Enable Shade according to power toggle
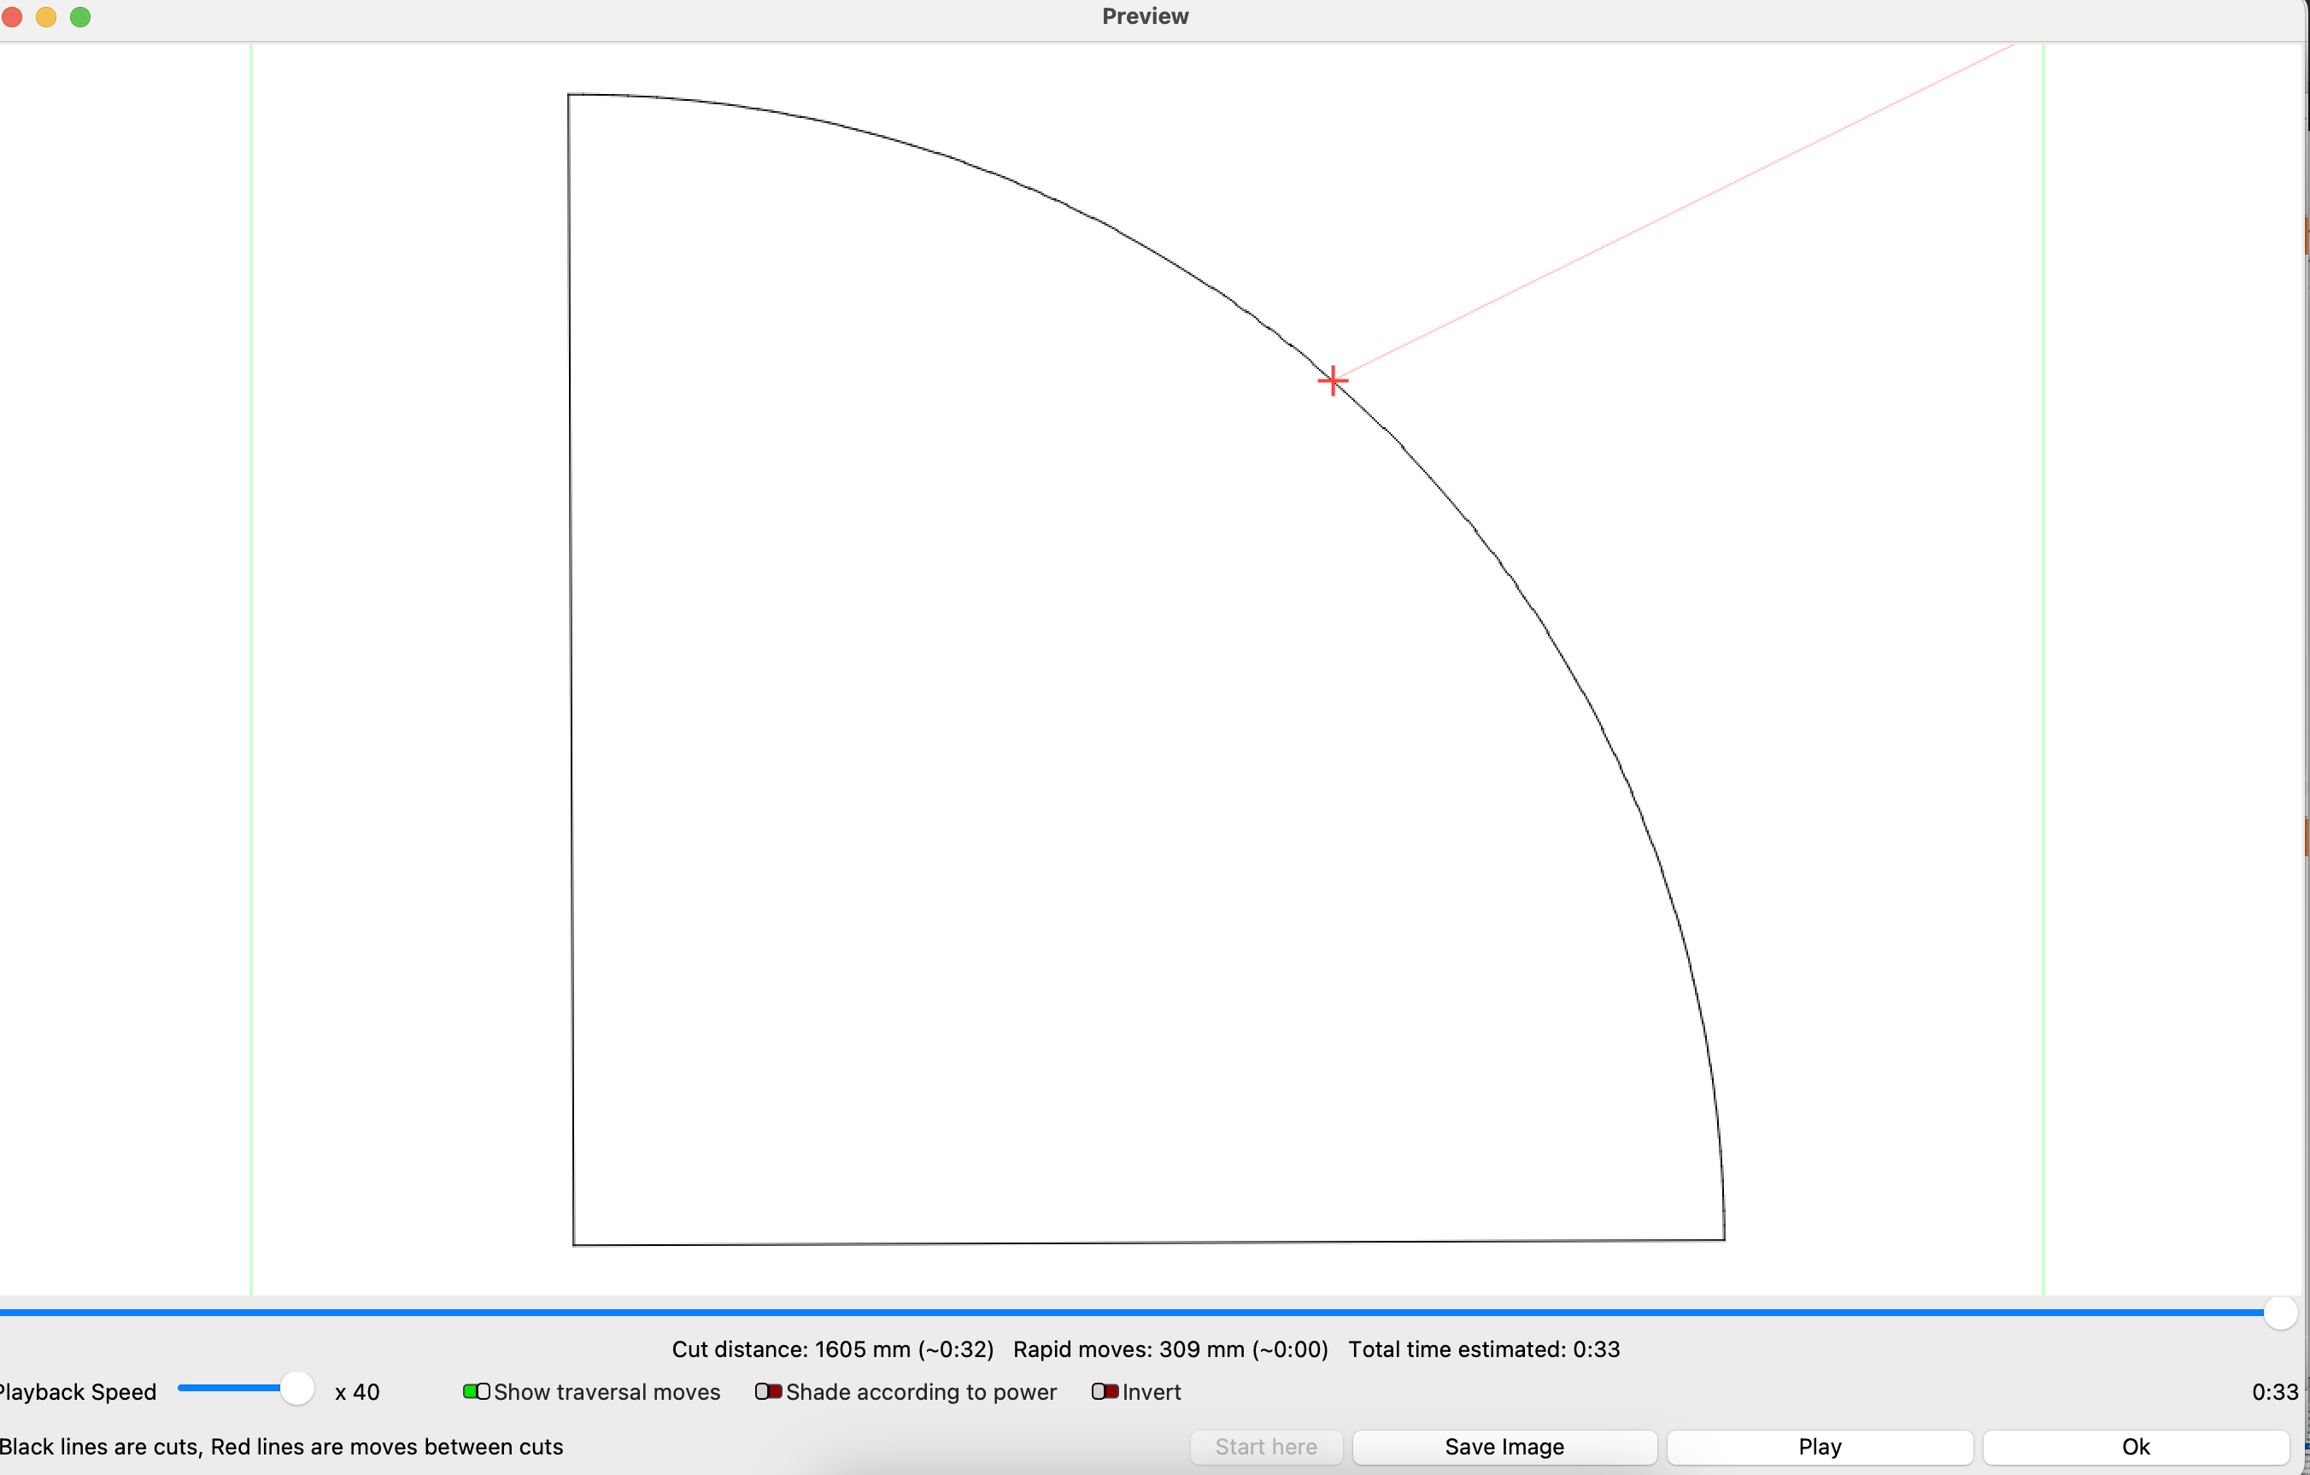2310x1475 pixels. click(768, 1391)
